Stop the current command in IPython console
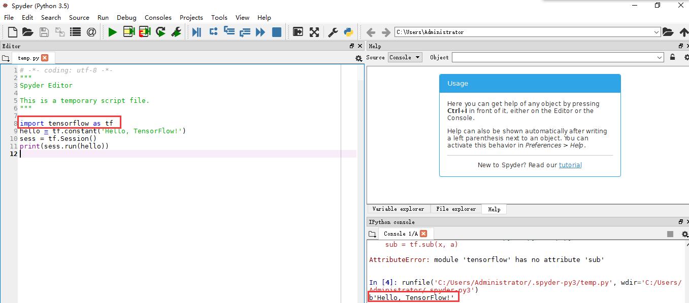The width and height of the screenshot is (689, 303). [x=670, y=234]
